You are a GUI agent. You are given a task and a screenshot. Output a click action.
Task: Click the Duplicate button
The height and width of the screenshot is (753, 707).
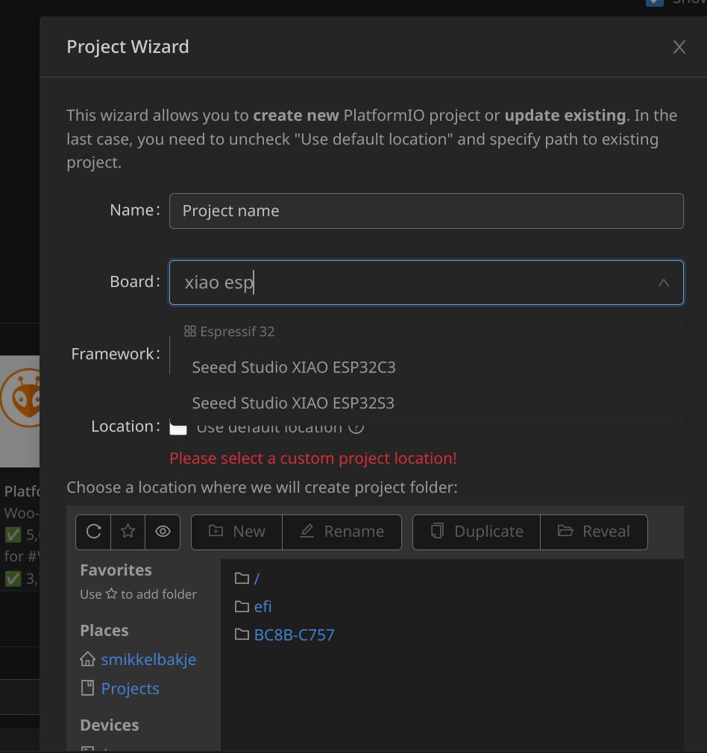[477, 532]
